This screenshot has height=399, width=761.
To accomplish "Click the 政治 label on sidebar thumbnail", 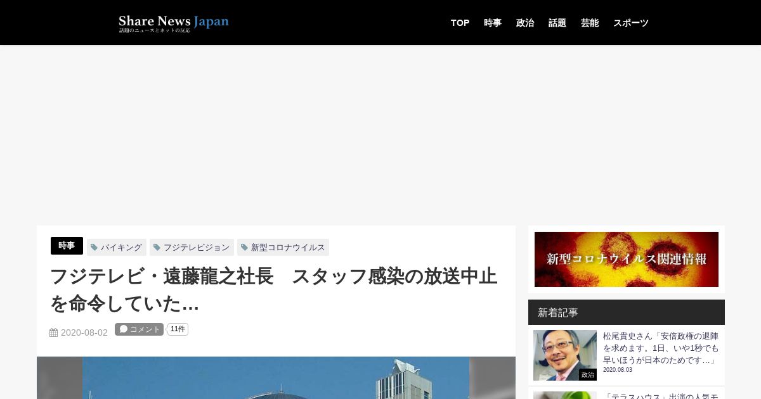I will (x=588, y=375).
